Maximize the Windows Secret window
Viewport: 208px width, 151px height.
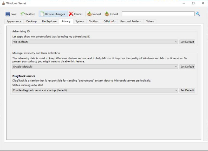click(193, 3)
